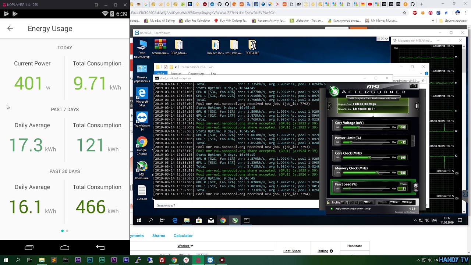The height and width of the screenshot is (265, 471).
Task: Open Afterburner Settings button
Action: coord(407,202)
